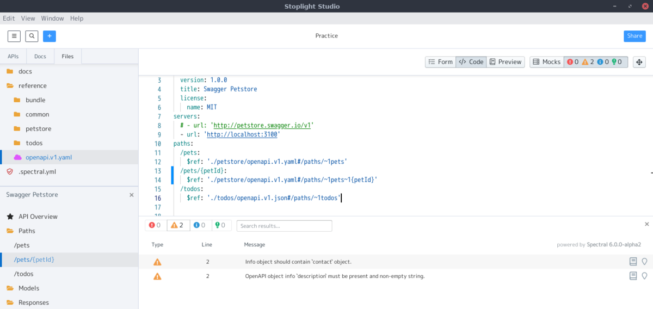Toggle the warnings filter showing 2

[x=178, y=225]
